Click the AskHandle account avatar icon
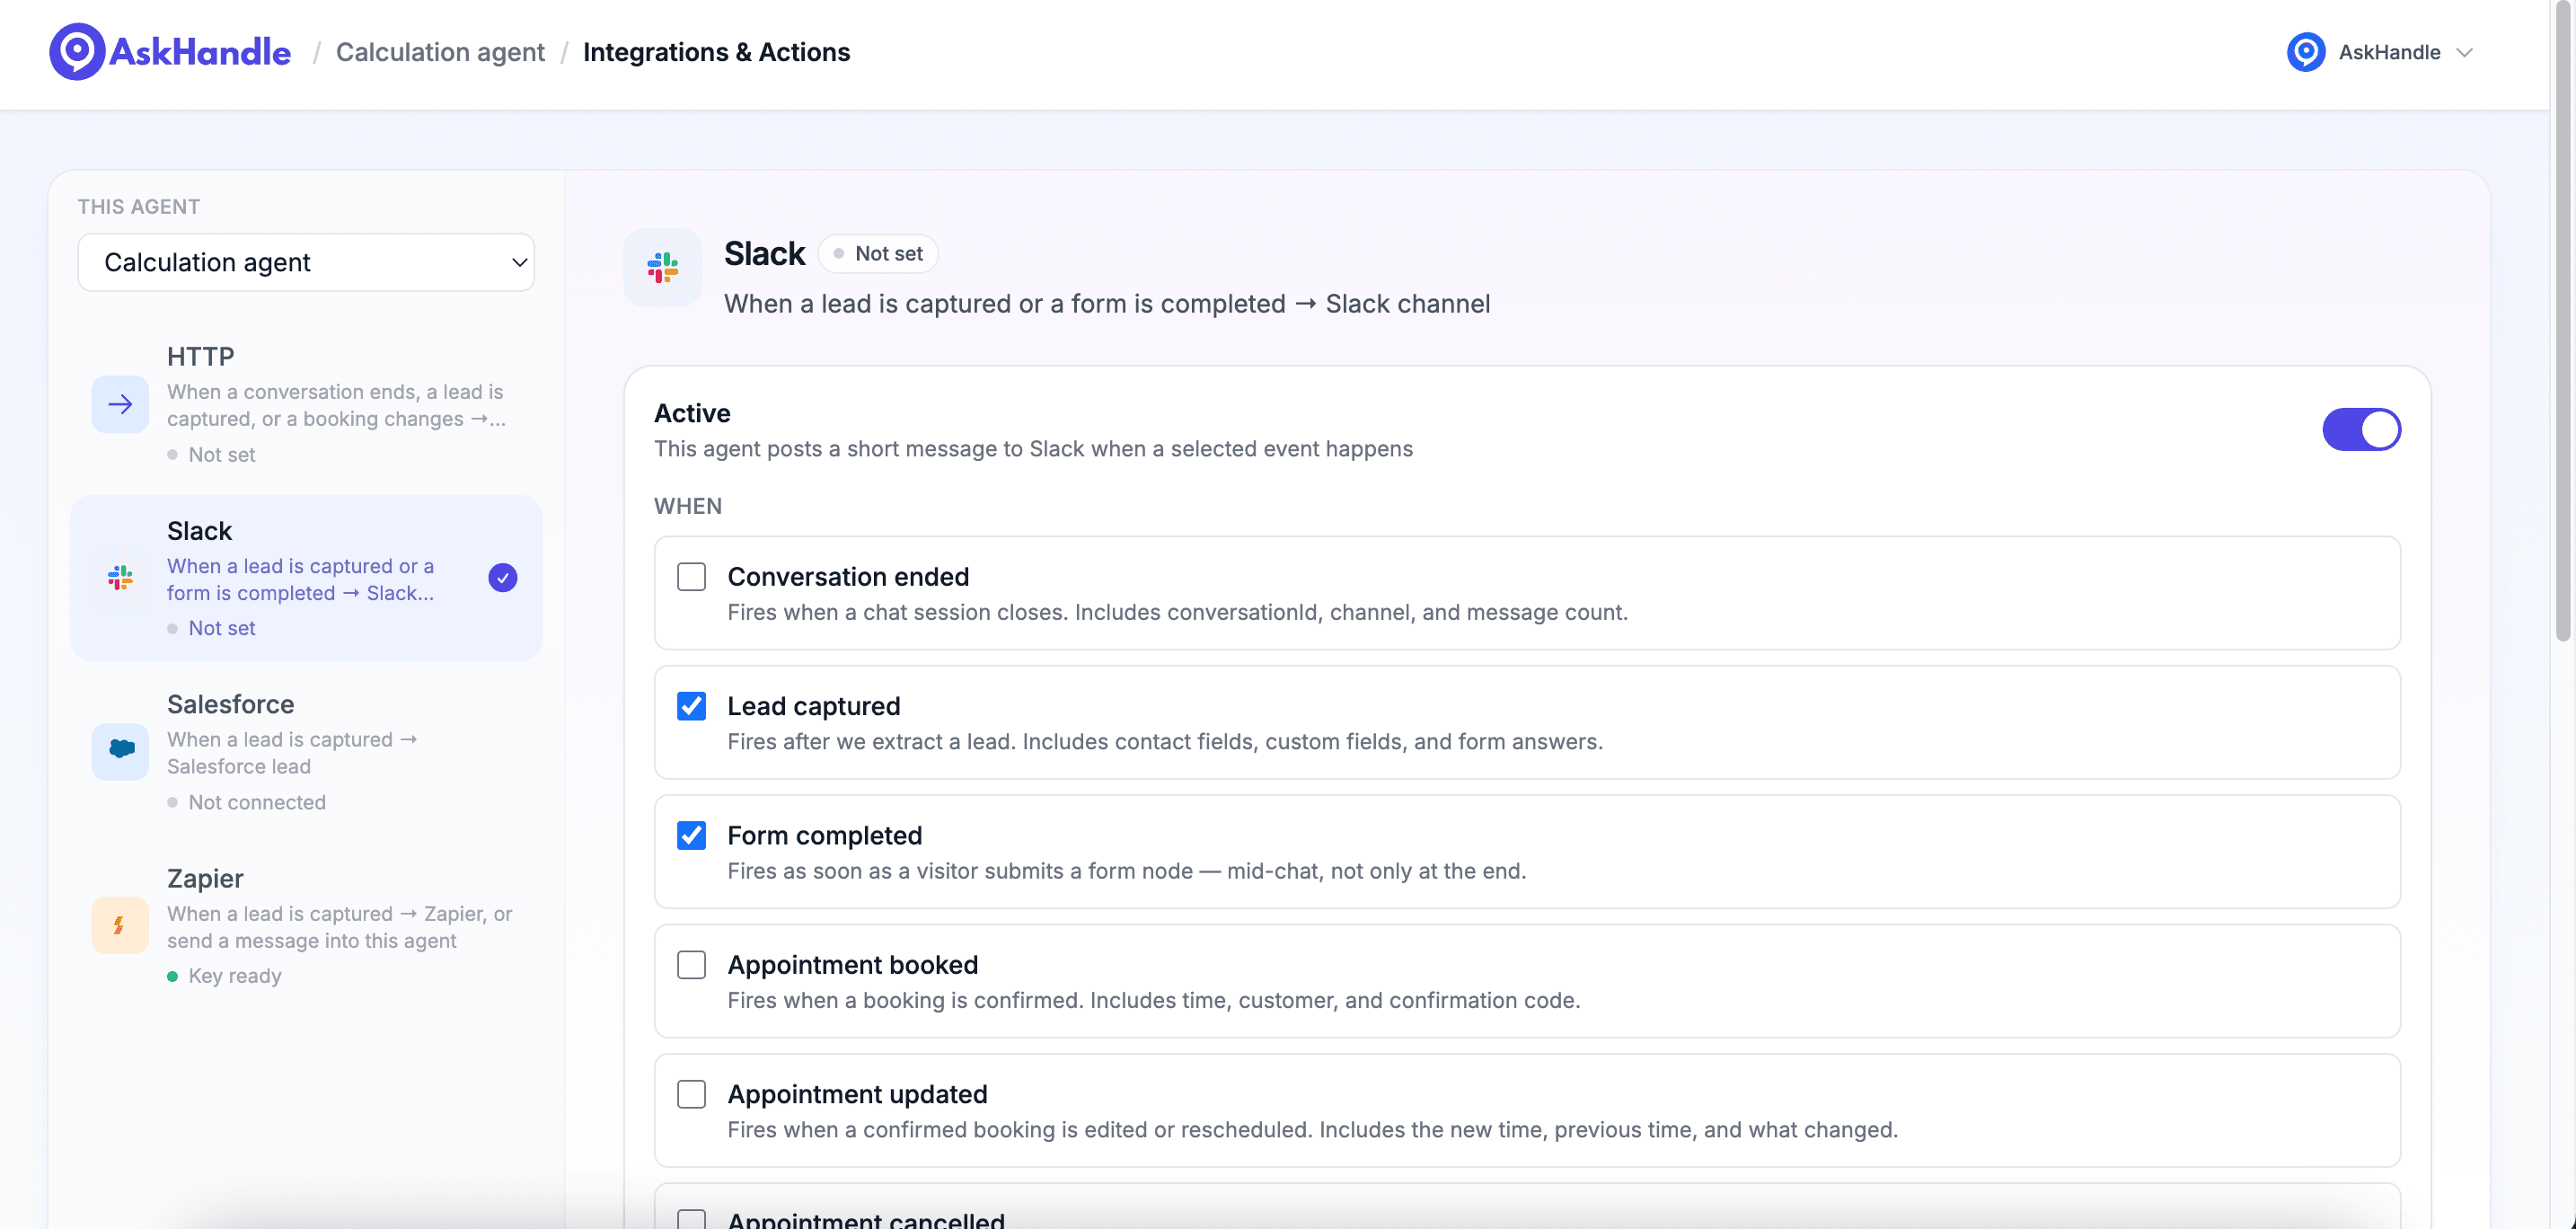This screenshot has height=1229, width=2576. (x=2306, y=52)
